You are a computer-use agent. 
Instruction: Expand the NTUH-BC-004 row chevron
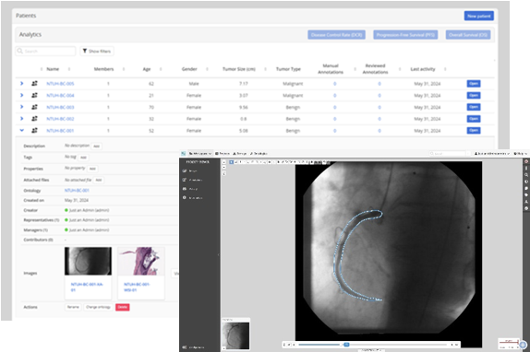21,95
